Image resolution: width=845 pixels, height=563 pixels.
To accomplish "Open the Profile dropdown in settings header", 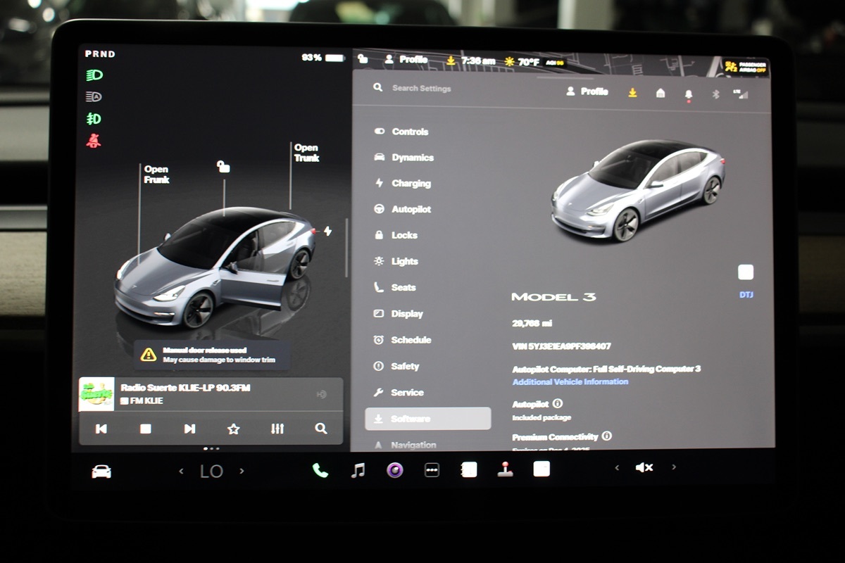I will click(588, 91).
